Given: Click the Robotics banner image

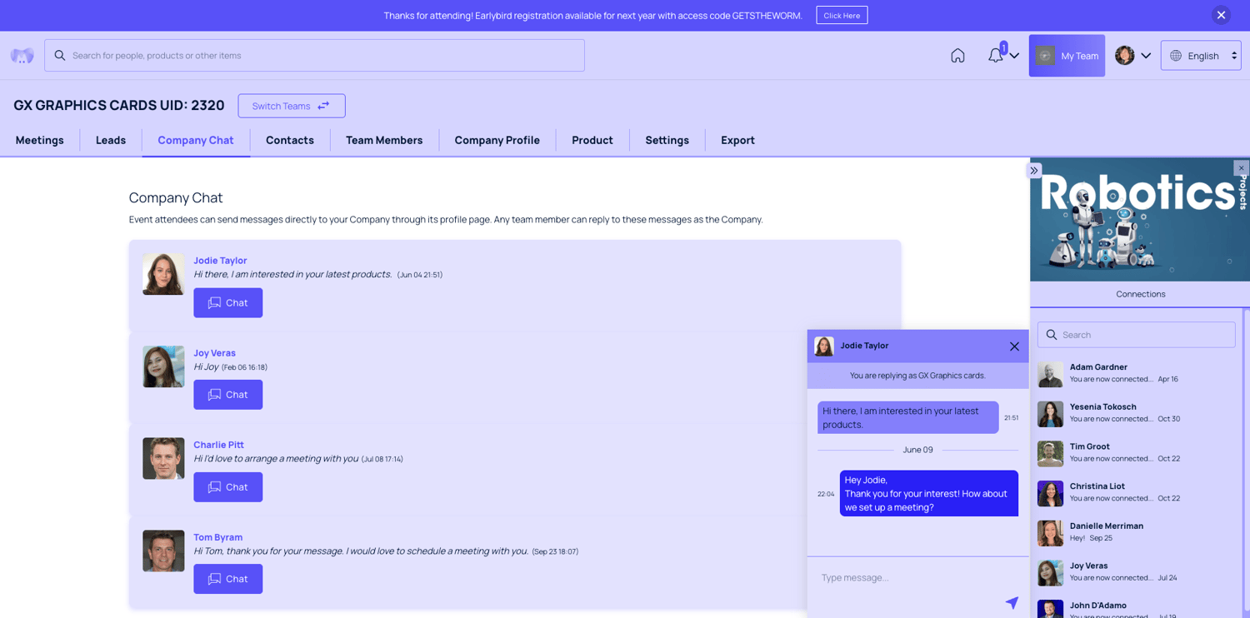Looking at the screenshot, I should pyautogui.click(x=1140, y=220).
